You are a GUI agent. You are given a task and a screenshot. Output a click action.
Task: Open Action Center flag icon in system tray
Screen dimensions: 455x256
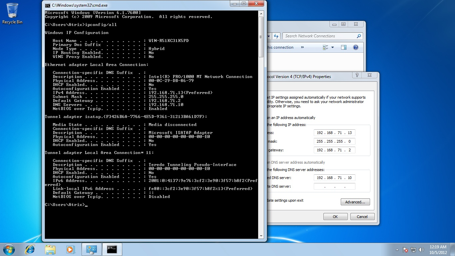pyautogui.click(x=405, y=249)
